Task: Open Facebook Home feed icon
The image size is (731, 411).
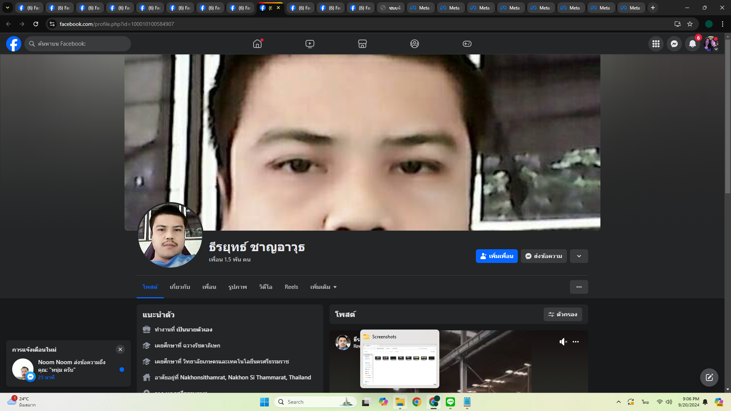Action: [x=257, y=44]
